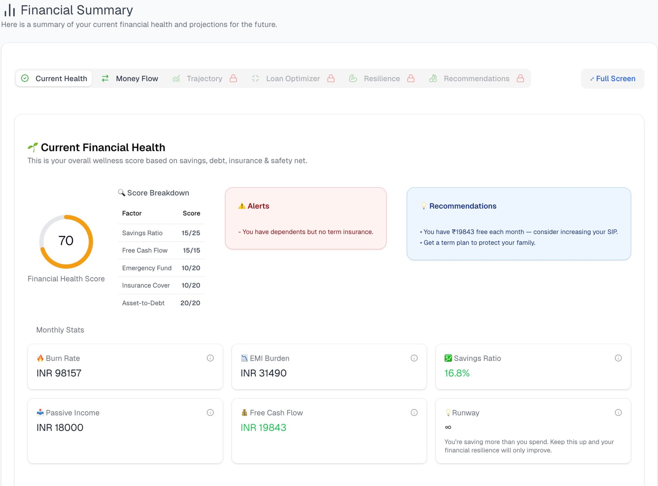Screen dimensions: 658x486
Task: Click the magnifier icon by Score Breakdown
Action: (121, 192)
